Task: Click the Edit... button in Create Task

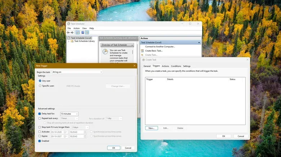Action: click(166, 128)
